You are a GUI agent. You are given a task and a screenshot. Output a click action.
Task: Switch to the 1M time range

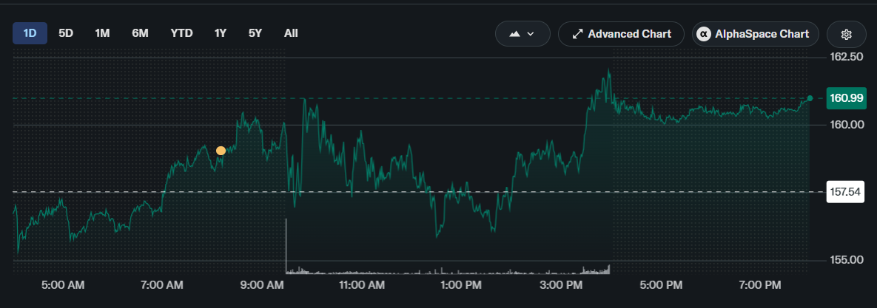[102, 33]
